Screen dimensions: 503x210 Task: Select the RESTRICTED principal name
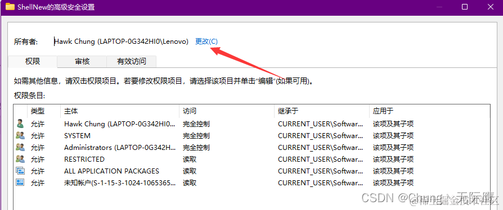(x=84, y=159)
